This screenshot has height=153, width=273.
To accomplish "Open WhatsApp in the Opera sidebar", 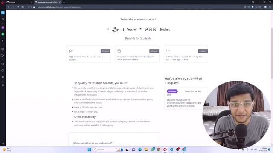I will pyautogui.click(x=3, y=34).
